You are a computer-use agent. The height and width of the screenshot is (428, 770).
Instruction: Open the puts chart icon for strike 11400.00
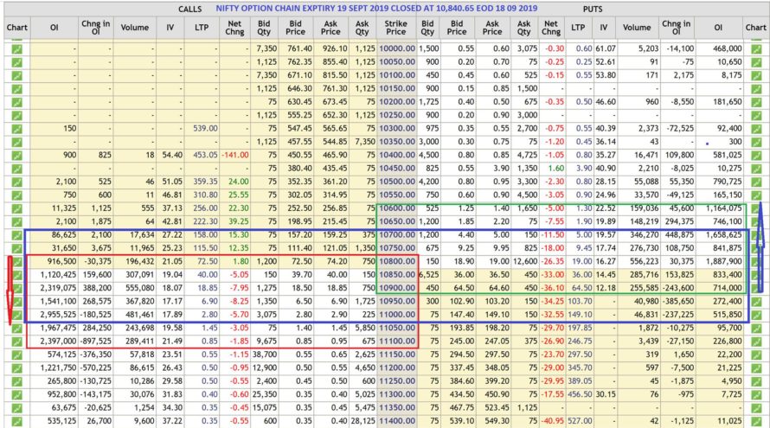tap(756, 420)
